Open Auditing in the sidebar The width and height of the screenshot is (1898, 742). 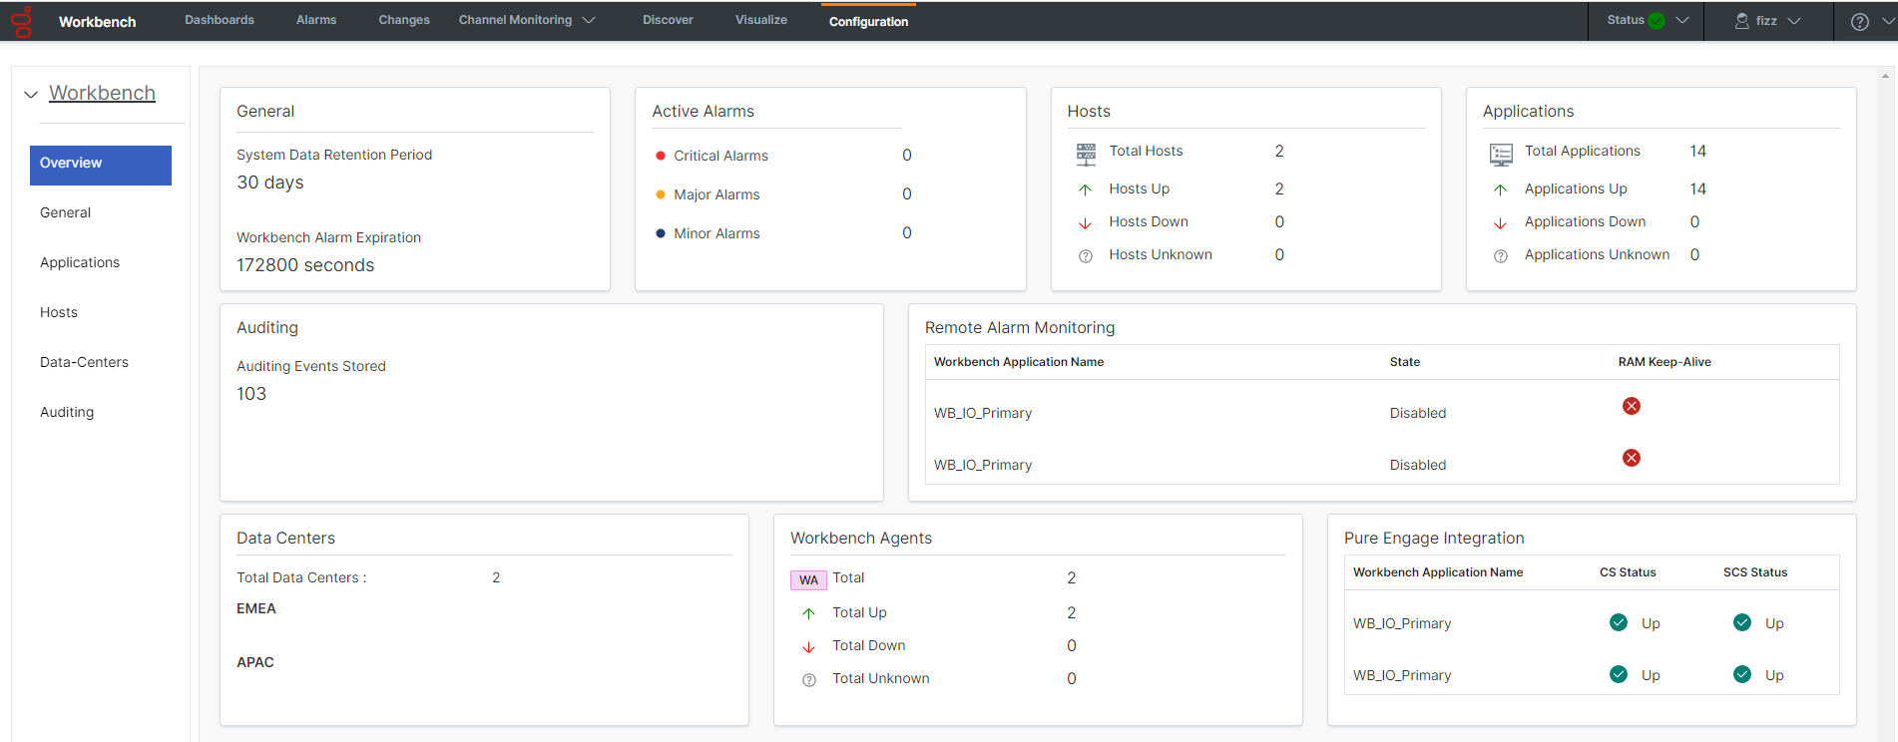pyautogui.click(x=67, y=412)
